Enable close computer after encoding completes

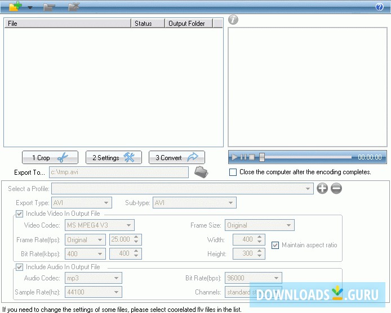pyautogui.click(x=233, y=172)
